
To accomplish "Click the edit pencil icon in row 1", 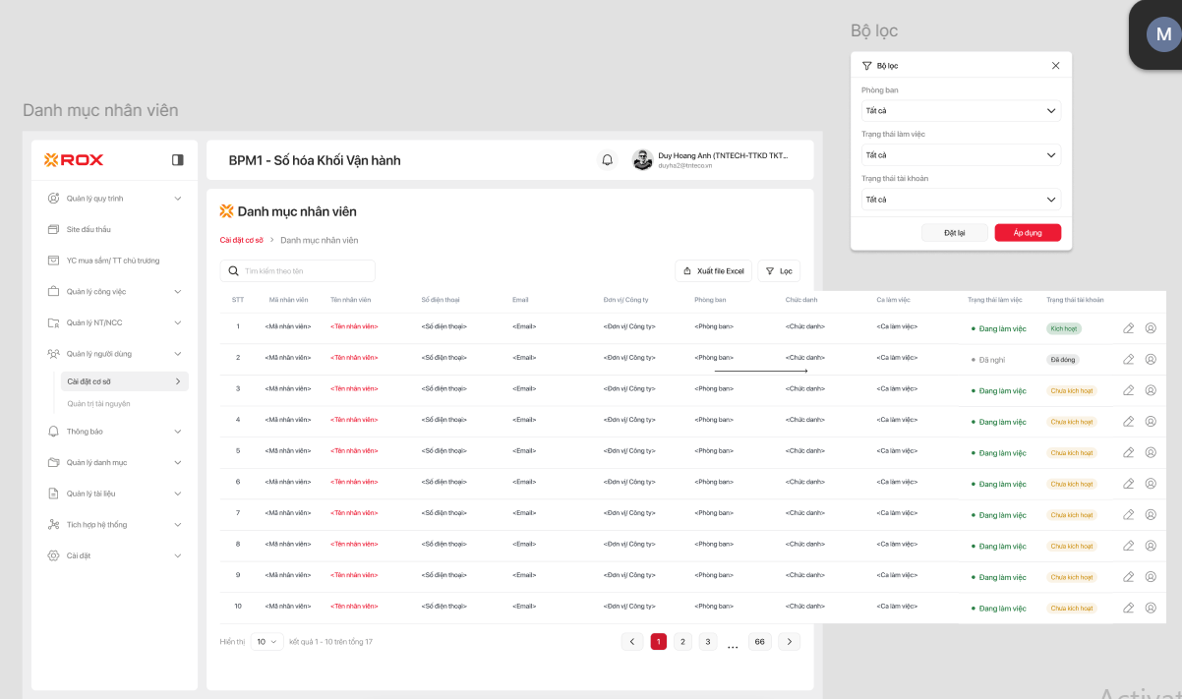I will click(x=1129, y=328).
